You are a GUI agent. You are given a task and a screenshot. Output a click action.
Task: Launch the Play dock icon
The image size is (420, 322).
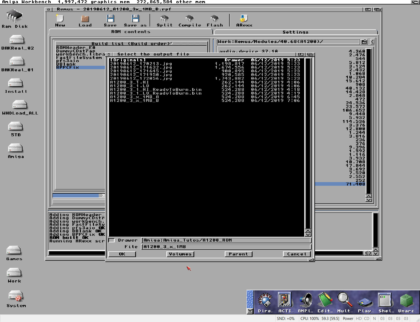coord(365,302)
